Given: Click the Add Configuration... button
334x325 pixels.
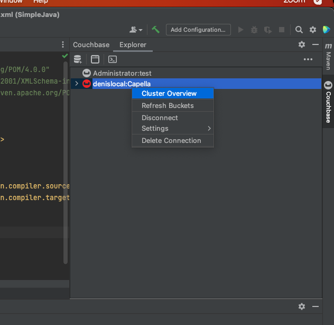Looking at the screenshot, I should click(x=198, y=30).
